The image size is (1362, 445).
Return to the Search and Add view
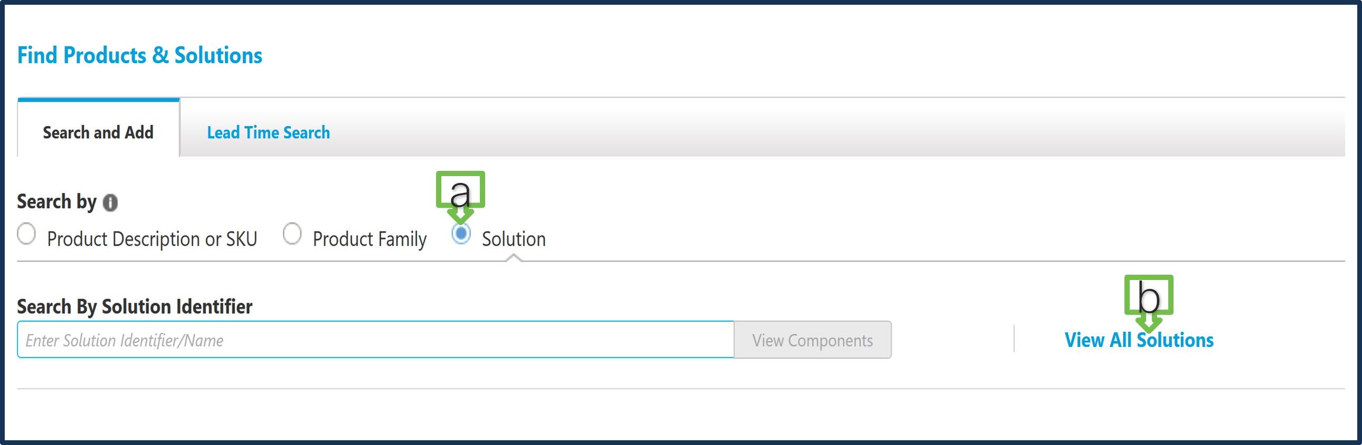click(x=98, y=132)
